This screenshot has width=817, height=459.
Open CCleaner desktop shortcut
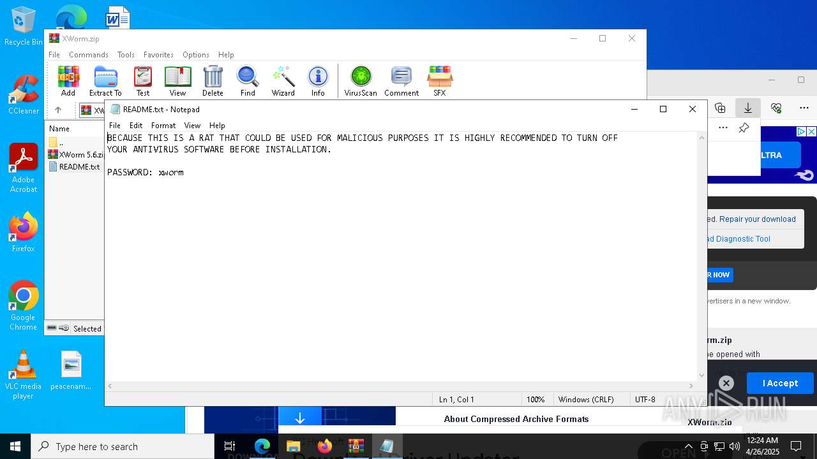[x=24, y=95]
